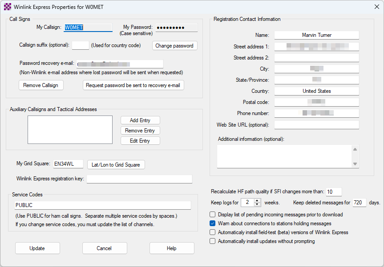The width and height of the screenshot is (384, 267).
Task: Click the Update button to save properties
Action: click(37, 248)
